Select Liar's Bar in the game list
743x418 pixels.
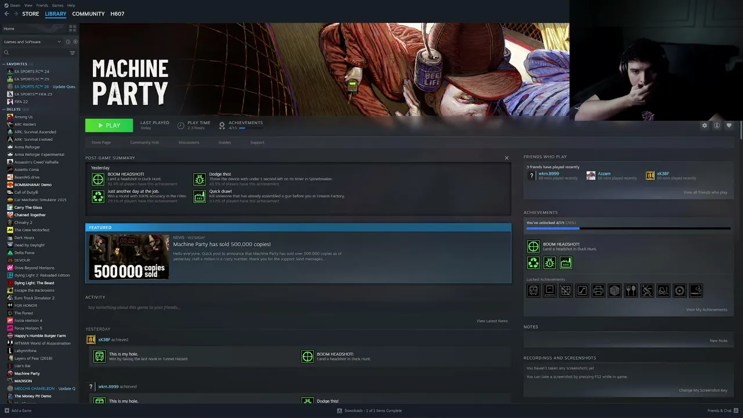pos(23,366)
